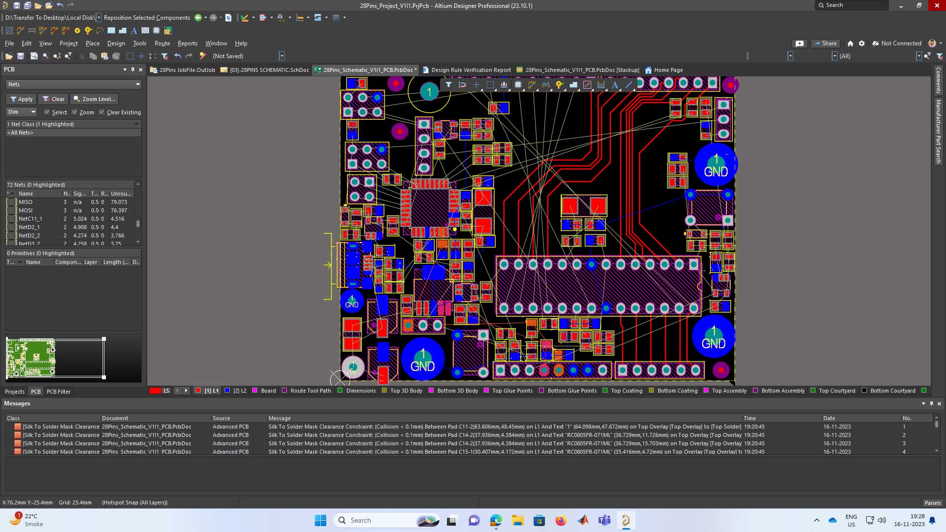Viewport: 946px width, 532px height.
Task: Click the Place String text tool
Action: (x=615, y=85)
